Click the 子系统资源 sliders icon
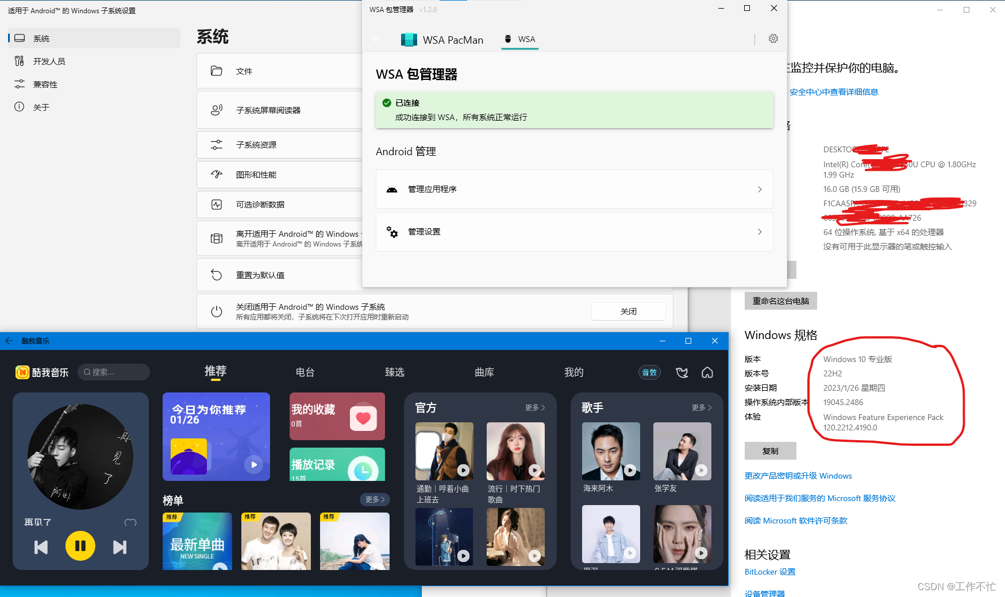 point(217,144)
